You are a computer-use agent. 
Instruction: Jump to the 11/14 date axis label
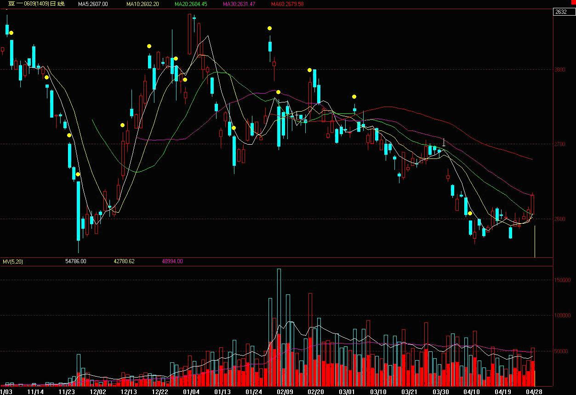point(35,392)
